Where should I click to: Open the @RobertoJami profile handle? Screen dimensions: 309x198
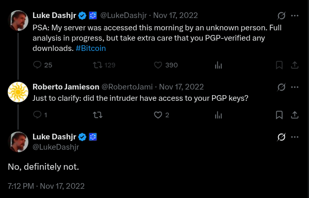(x=127, y=87)
